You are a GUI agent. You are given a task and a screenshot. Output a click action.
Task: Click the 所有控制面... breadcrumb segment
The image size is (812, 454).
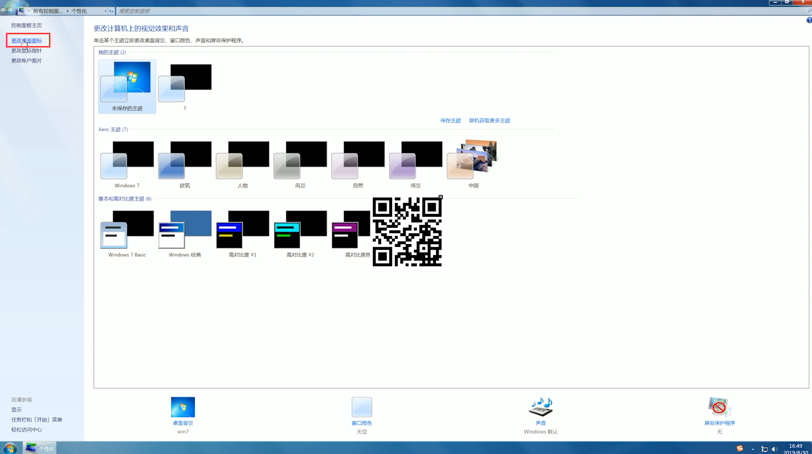pyautogui.click(x=47, y=11)
